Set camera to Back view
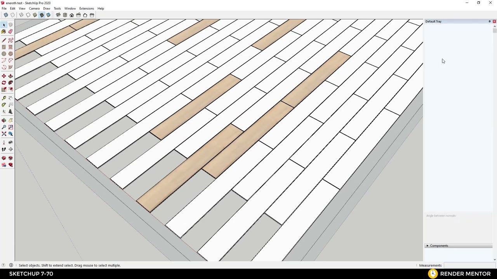This screenshot has width=497, height=279. click(85, 15)
